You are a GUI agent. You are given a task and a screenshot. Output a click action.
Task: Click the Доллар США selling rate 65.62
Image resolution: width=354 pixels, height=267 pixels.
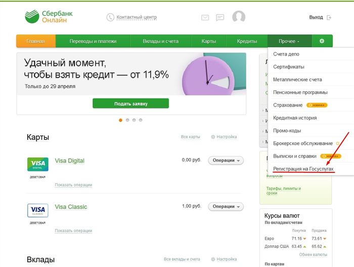coord(317,246)
